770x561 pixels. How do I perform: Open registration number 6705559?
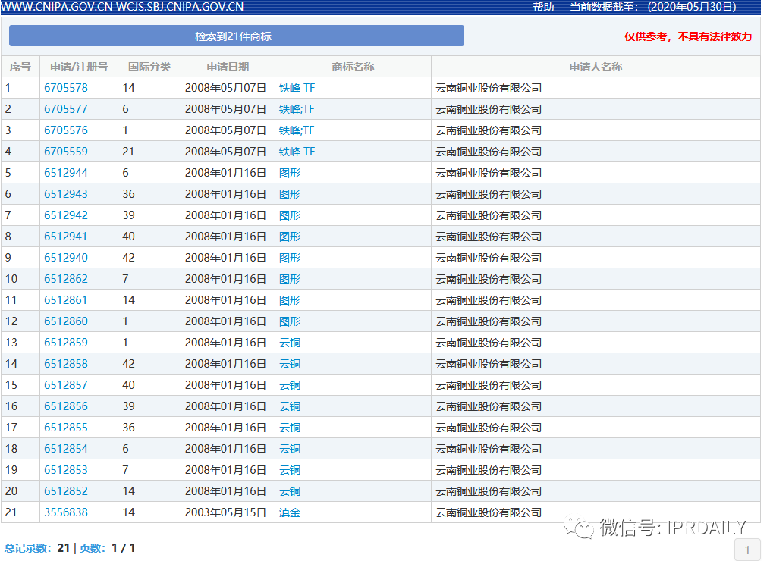pos(66,151)
